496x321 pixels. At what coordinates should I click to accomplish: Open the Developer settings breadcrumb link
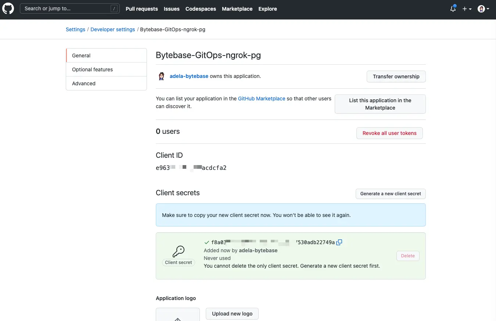(x=112, y=29)
